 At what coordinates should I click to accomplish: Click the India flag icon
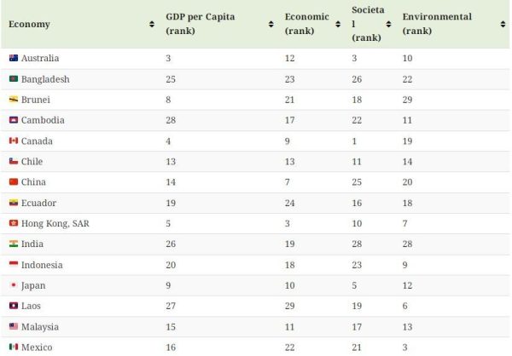(14, 244)
